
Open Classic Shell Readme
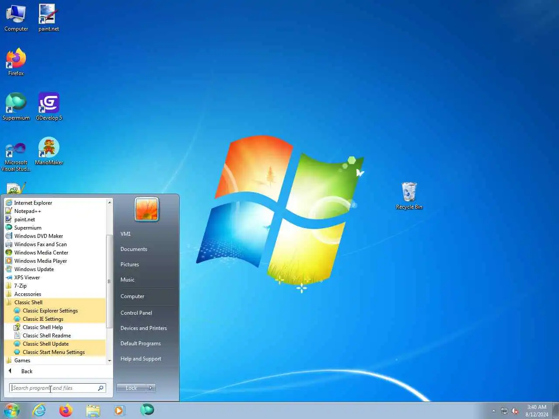[55, 335]
